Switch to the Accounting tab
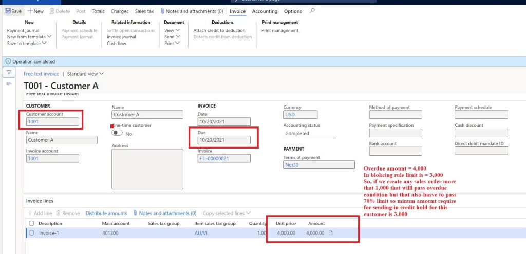 (265, 11)
